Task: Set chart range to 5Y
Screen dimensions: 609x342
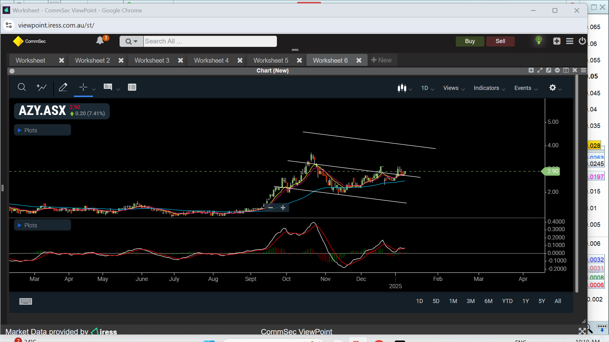Action: click(x=542, y=301)
